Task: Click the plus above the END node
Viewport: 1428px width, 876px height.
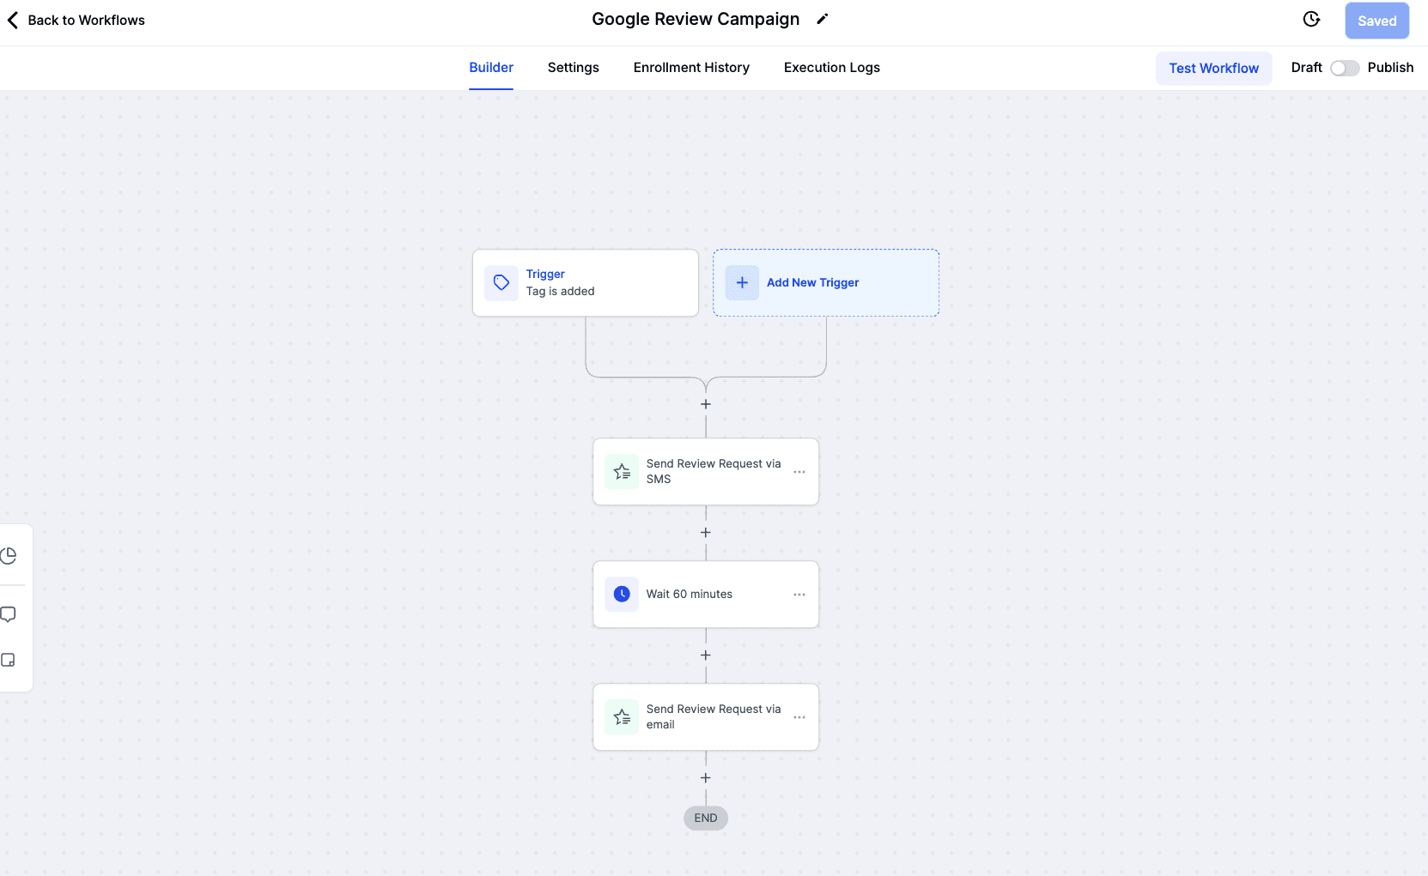Action: (x=706, y=777)
